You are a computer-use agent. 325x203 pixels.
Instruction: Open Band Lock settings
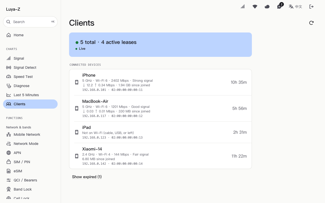pos(30,189)
